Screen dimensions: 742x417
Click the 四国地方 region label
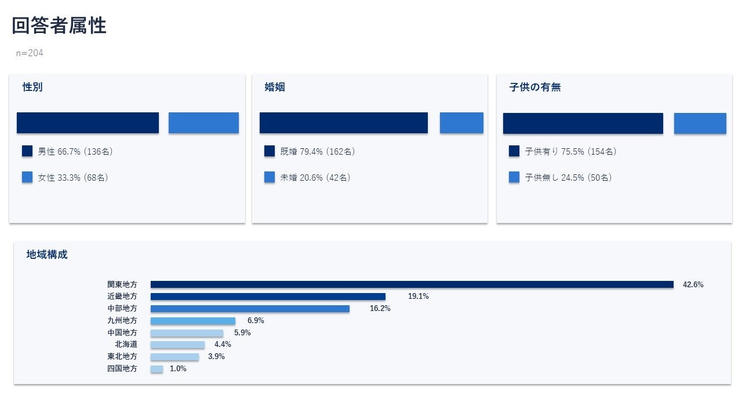click(x=122, y=368)
